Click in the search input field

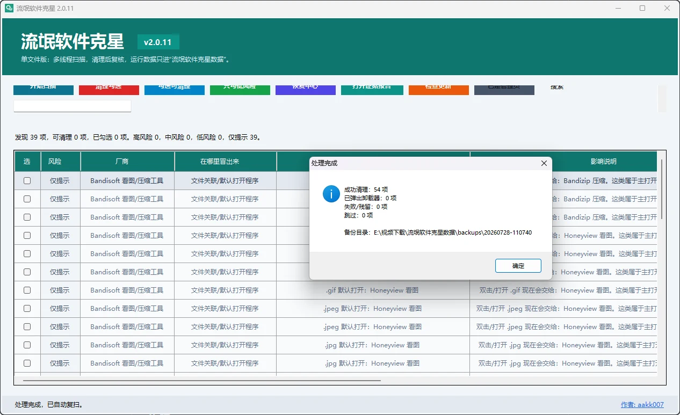click(73, 106)
